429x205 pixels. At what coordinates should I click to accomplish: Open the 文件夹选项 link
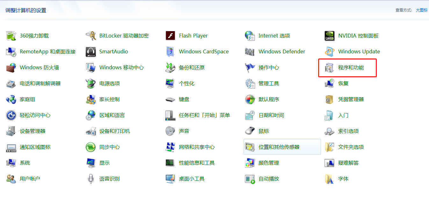351,147
